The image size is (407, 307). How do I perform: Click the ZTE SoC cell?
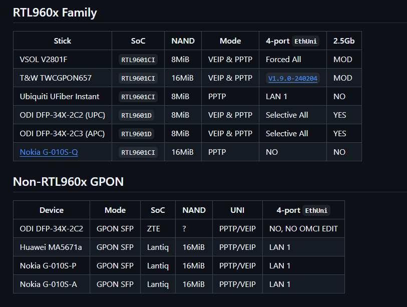[158, 228]
